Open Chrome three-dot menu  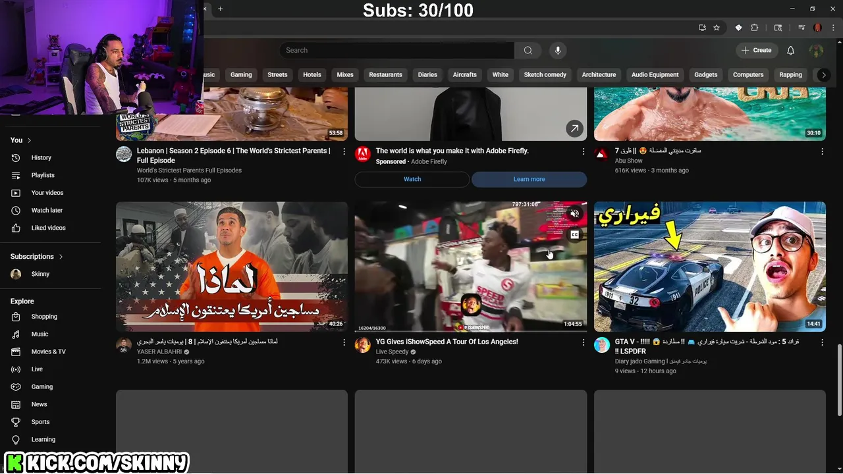coord(833,28)
